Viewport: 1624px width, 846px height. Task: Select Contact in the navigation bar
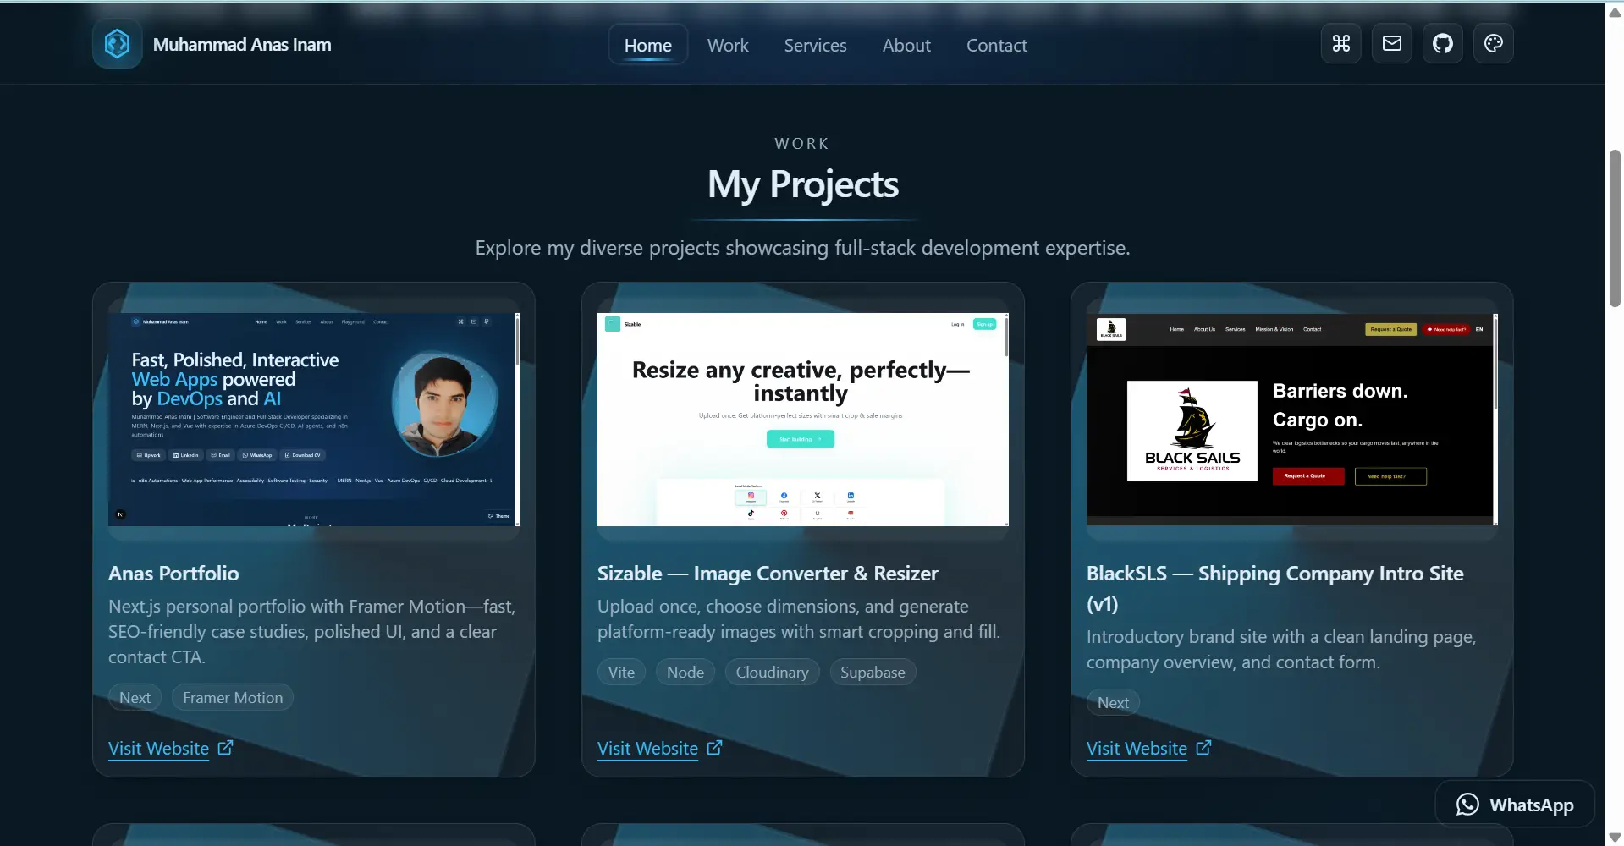pos(996,45)
